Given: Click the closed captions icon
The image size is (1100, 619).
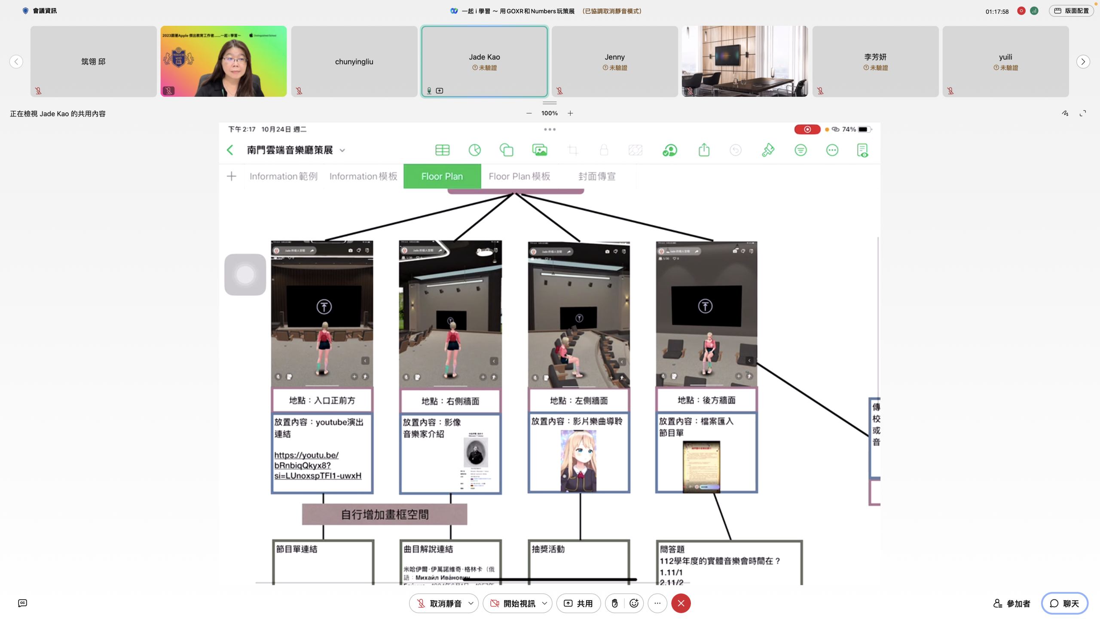Looking at the screenshot, I should [22, 603].
